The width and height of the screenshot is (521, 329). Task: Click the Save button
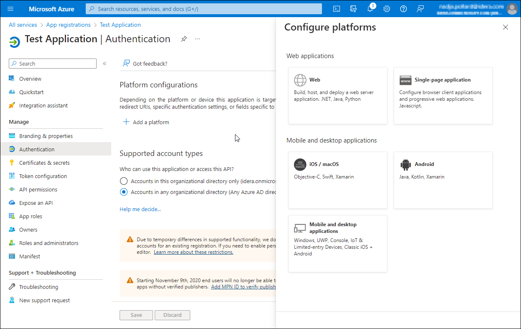(136, 315)
